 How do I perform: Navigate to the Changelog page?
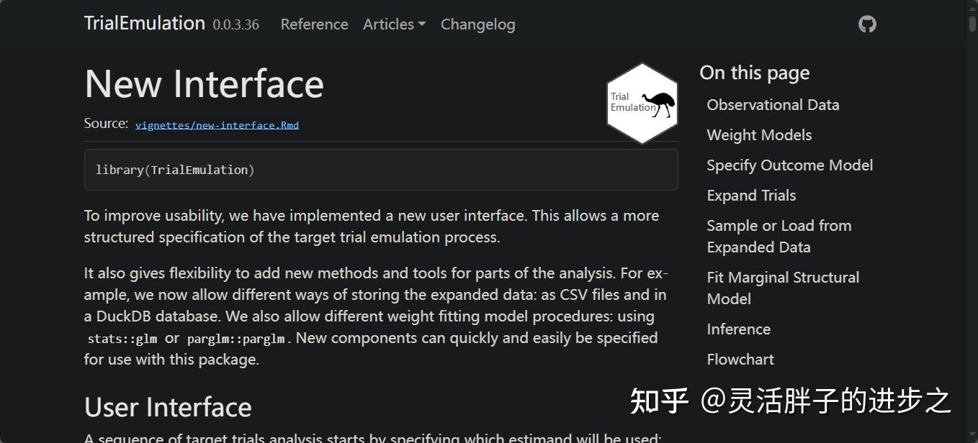pyautogui.click(x=477, y=24)
